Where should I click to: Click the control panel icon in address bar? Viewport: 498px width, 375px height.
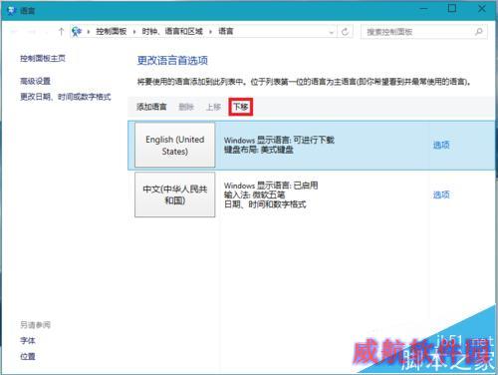click(x=77, y=32)
